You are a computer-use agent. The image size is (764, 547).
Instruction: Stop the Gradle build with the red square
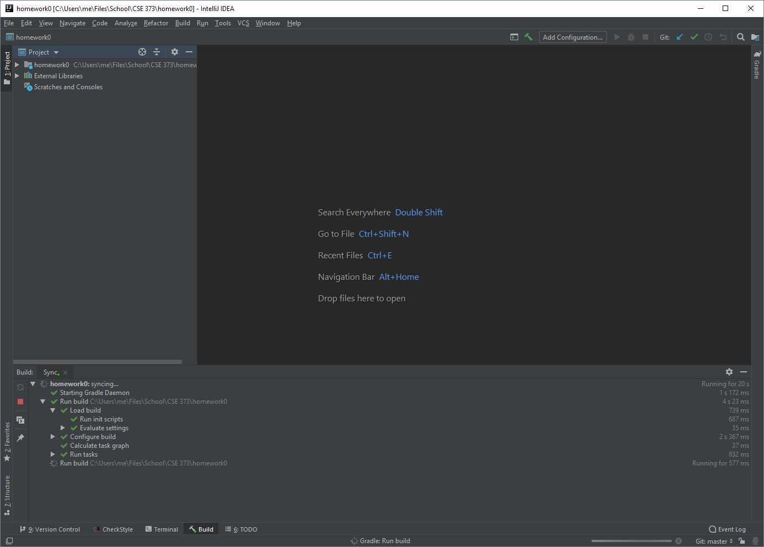pos(20,402)
